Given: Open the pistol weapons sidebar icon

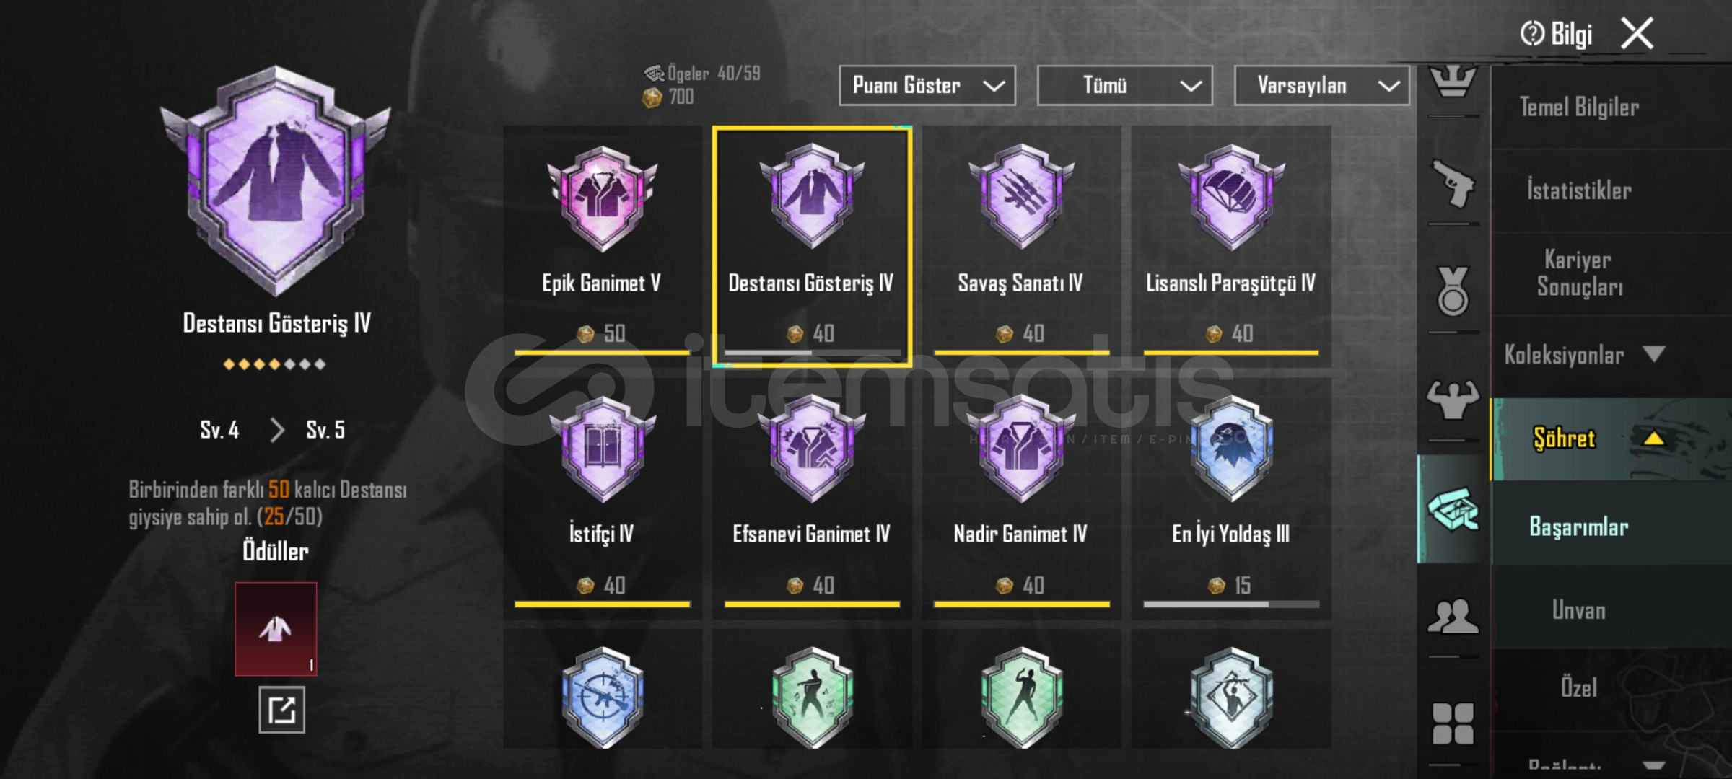Looking at the screenshot, I should [x=1452, y=184].
